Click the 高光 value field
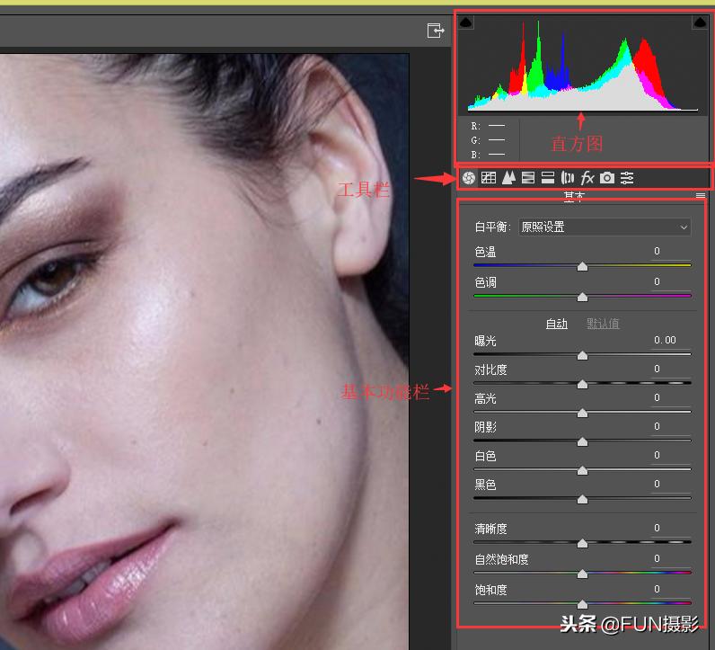The image size is (715, 650). pos(670,397)
